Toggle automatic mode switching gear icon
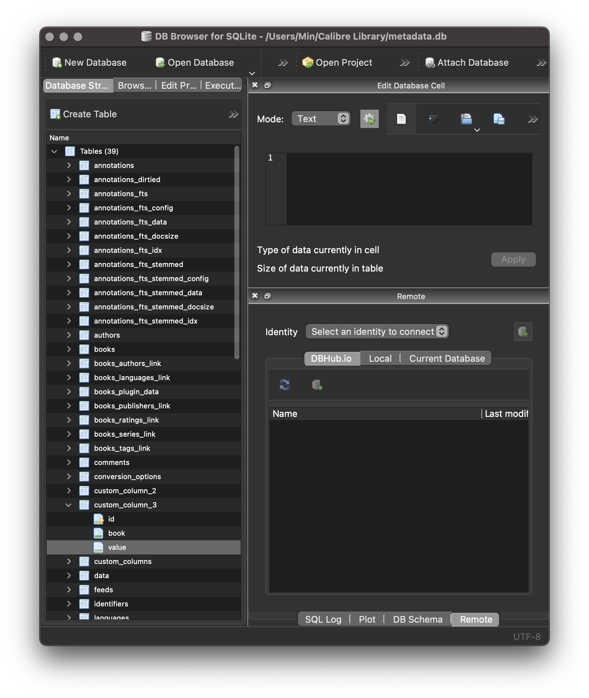589x698 pixels. (369, 119)
